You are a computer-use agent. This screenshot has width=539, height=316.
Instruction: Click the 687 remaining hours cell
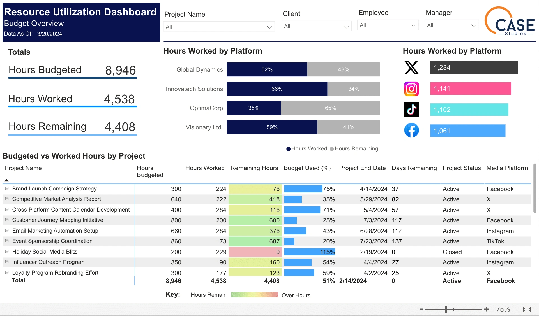pos(255,241)
